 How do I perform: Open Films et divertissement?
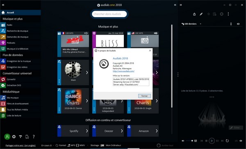[x=20, y=104]
